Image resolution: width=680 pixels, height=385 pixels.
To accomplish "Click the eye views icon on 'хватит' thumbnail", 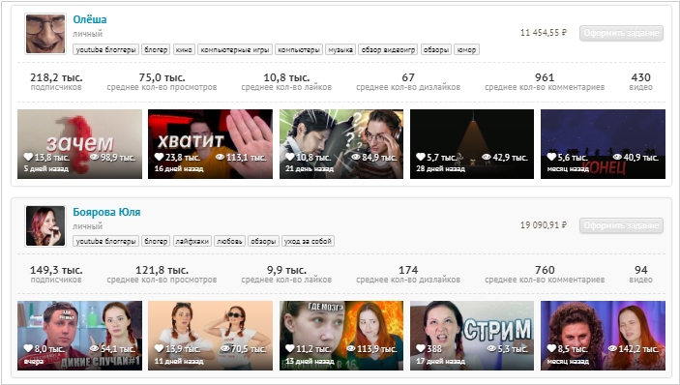I will click(221, 157).
